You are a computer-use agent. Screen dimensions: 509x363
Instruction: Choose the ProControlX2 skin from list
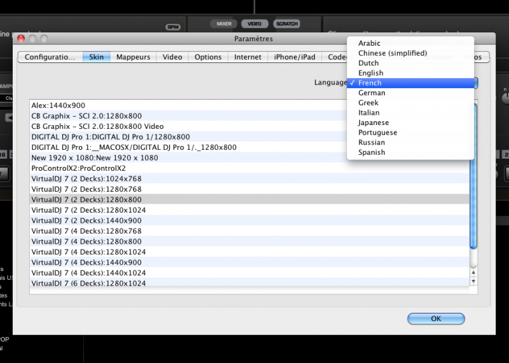click(x=78, y=168)
